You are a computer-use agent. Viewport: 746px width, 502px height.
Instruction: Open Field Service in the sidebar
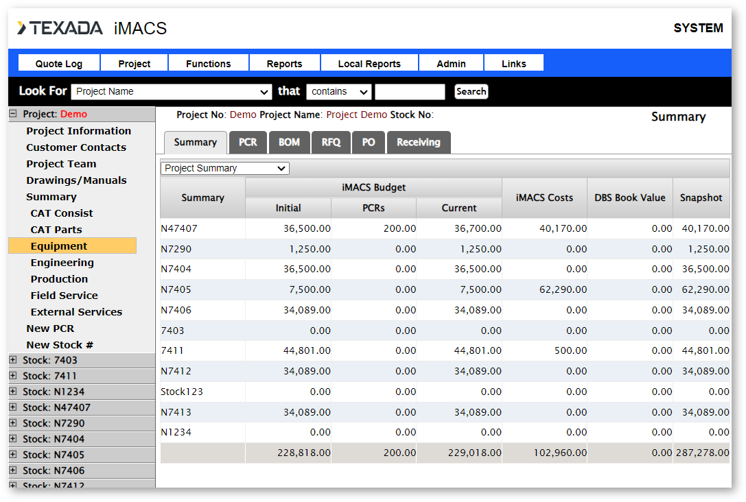pyautogui.click(x=65, y=295)
